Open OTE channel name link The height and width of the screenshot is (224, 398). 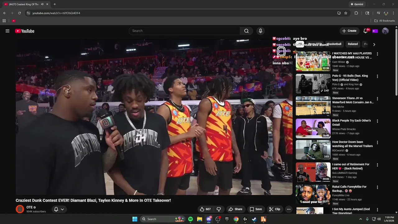[29, 207]
